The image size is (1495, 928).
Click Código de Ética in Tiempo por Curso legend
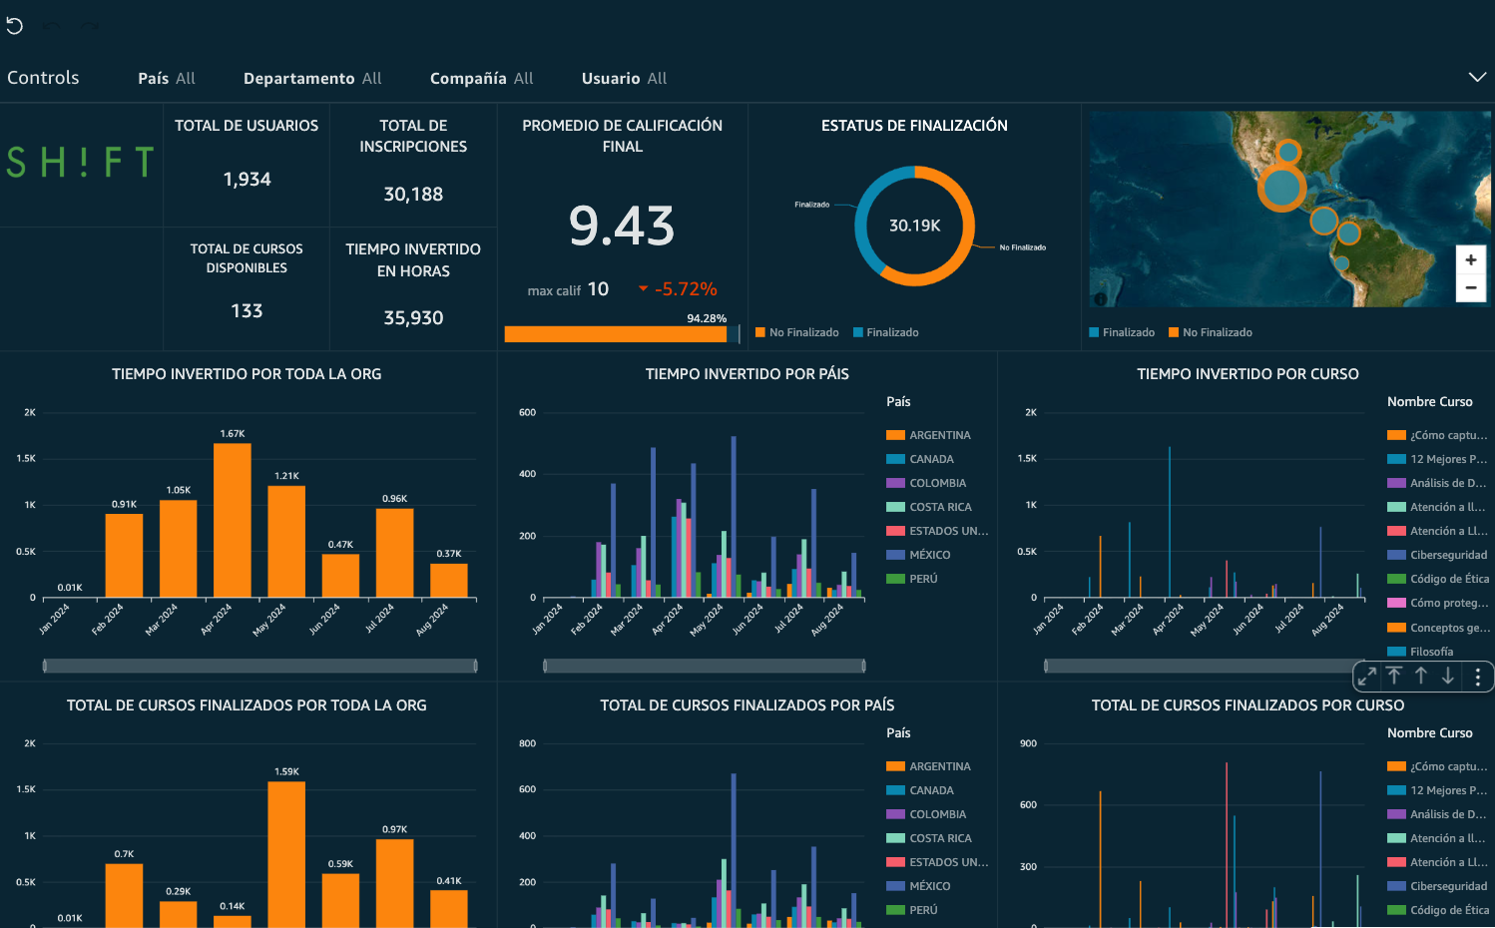[x=1438, y=579]
